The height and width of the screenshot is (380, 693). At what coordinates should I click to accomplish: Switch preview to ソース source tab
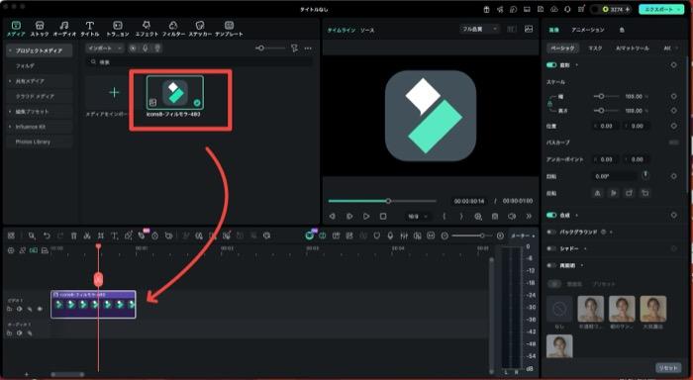point(367,30)
